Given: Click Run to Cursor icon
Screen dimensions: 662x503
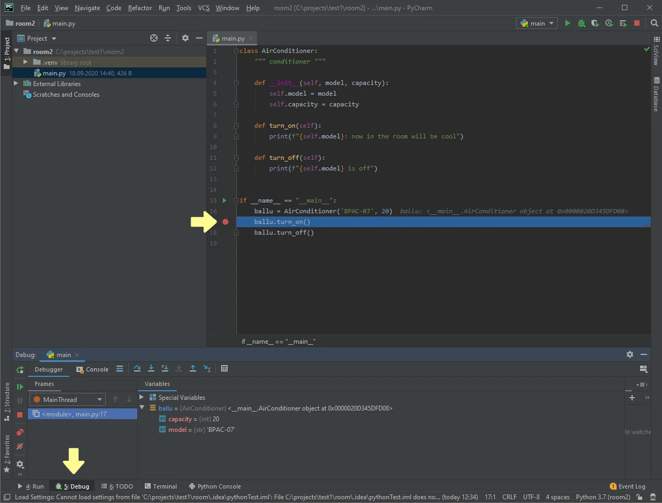Looking at the screenshot, I should click(x=207, y=369).
